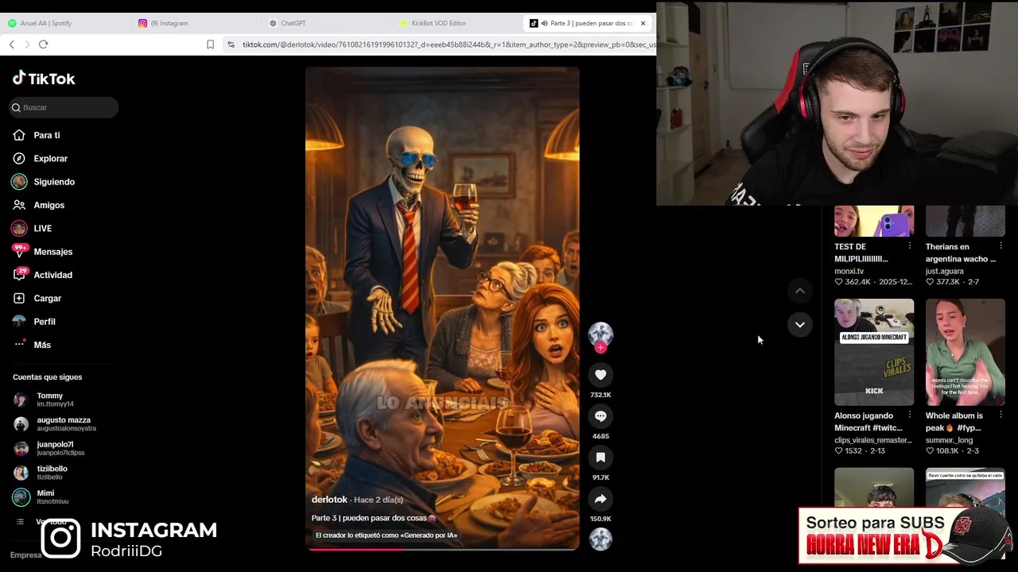Expand the Más options
Image resolution: width=1018 pixels, height=572 pixels.
click(42, 345)
